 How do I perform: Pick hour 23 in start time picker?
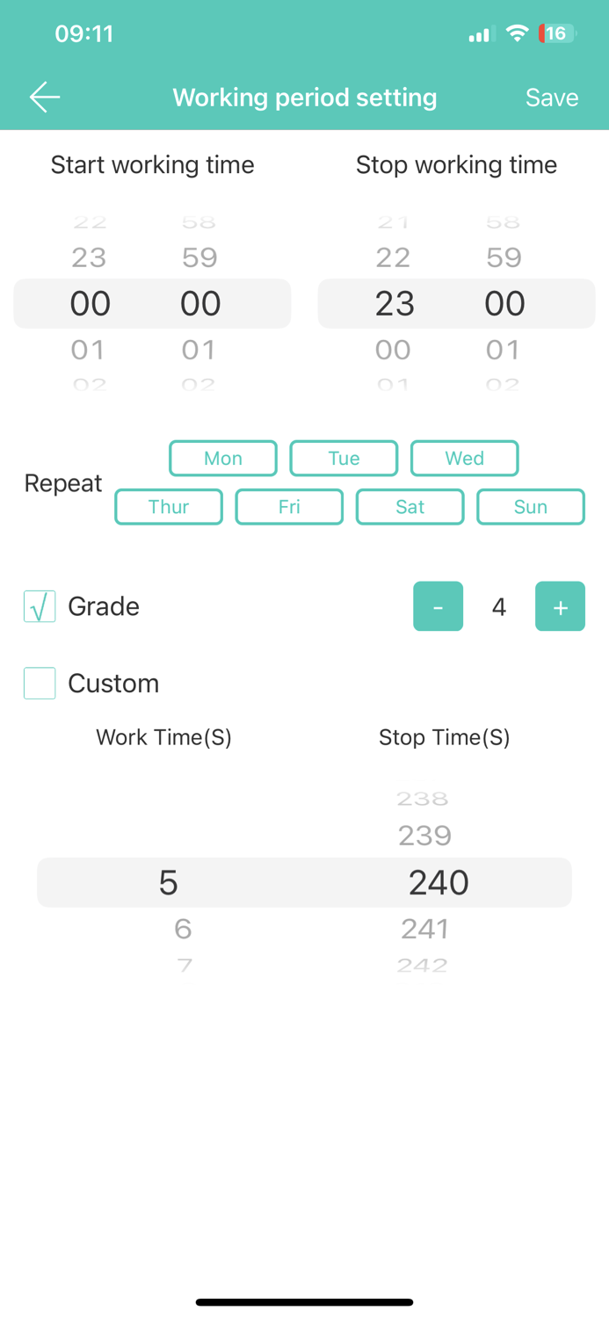(x=89, y=257)
